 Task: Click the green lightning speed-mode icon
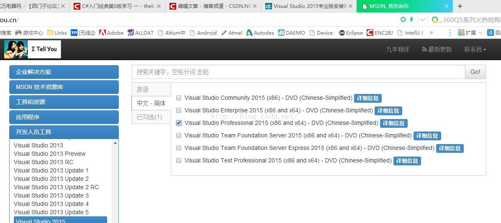[411, 20]
